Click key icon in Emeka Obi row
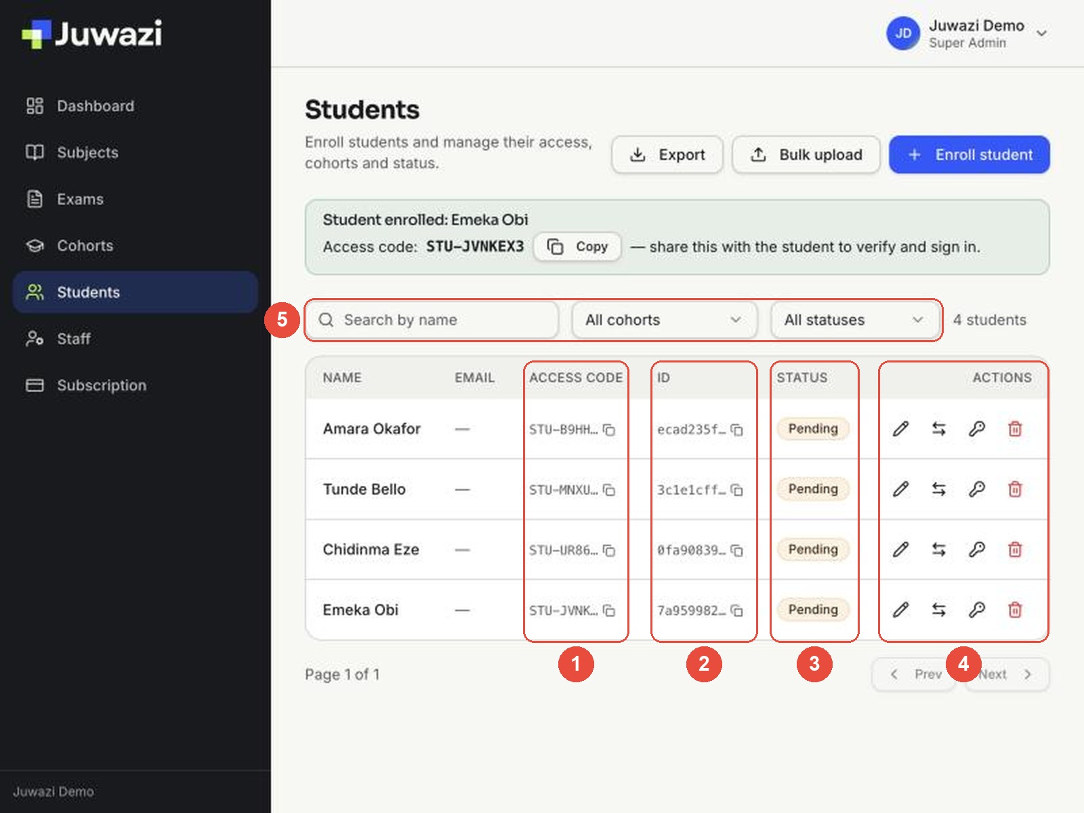 [976, 610]
